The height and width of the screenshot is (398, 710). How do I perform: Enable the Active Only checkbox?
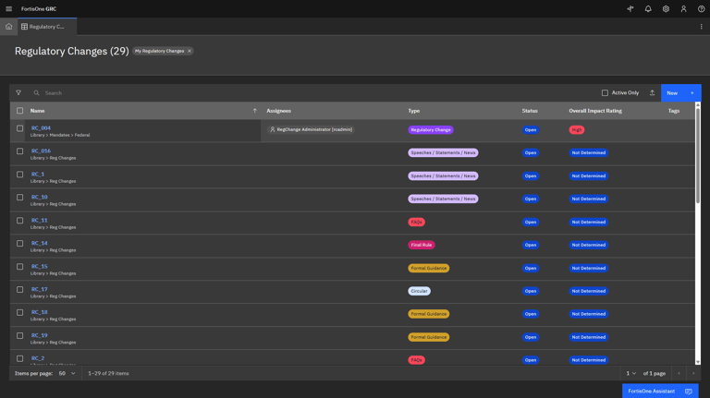tap(606, 93)
